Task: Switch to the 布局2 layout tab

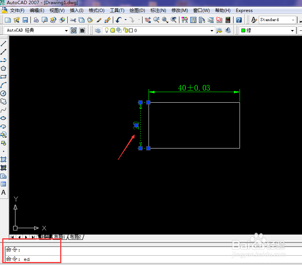Action: (x=75, y=237)
